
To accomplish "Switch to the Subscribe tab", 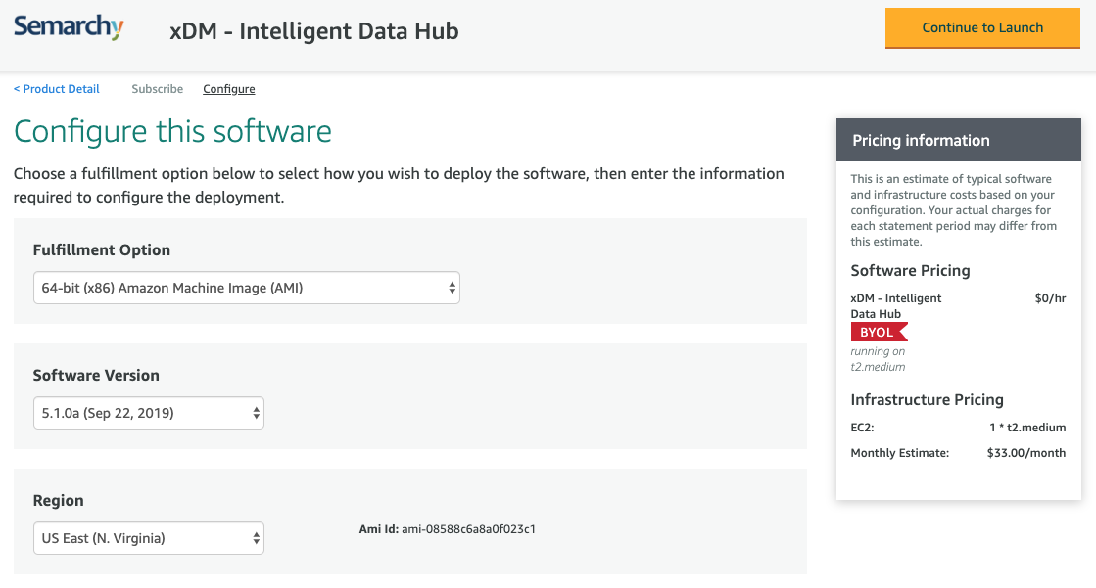I will point(157,89).
